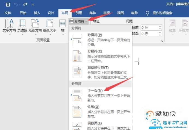Click the 纸张方向 orientation icon
This screenshot has width=189, height=130.
click(35, 23)
